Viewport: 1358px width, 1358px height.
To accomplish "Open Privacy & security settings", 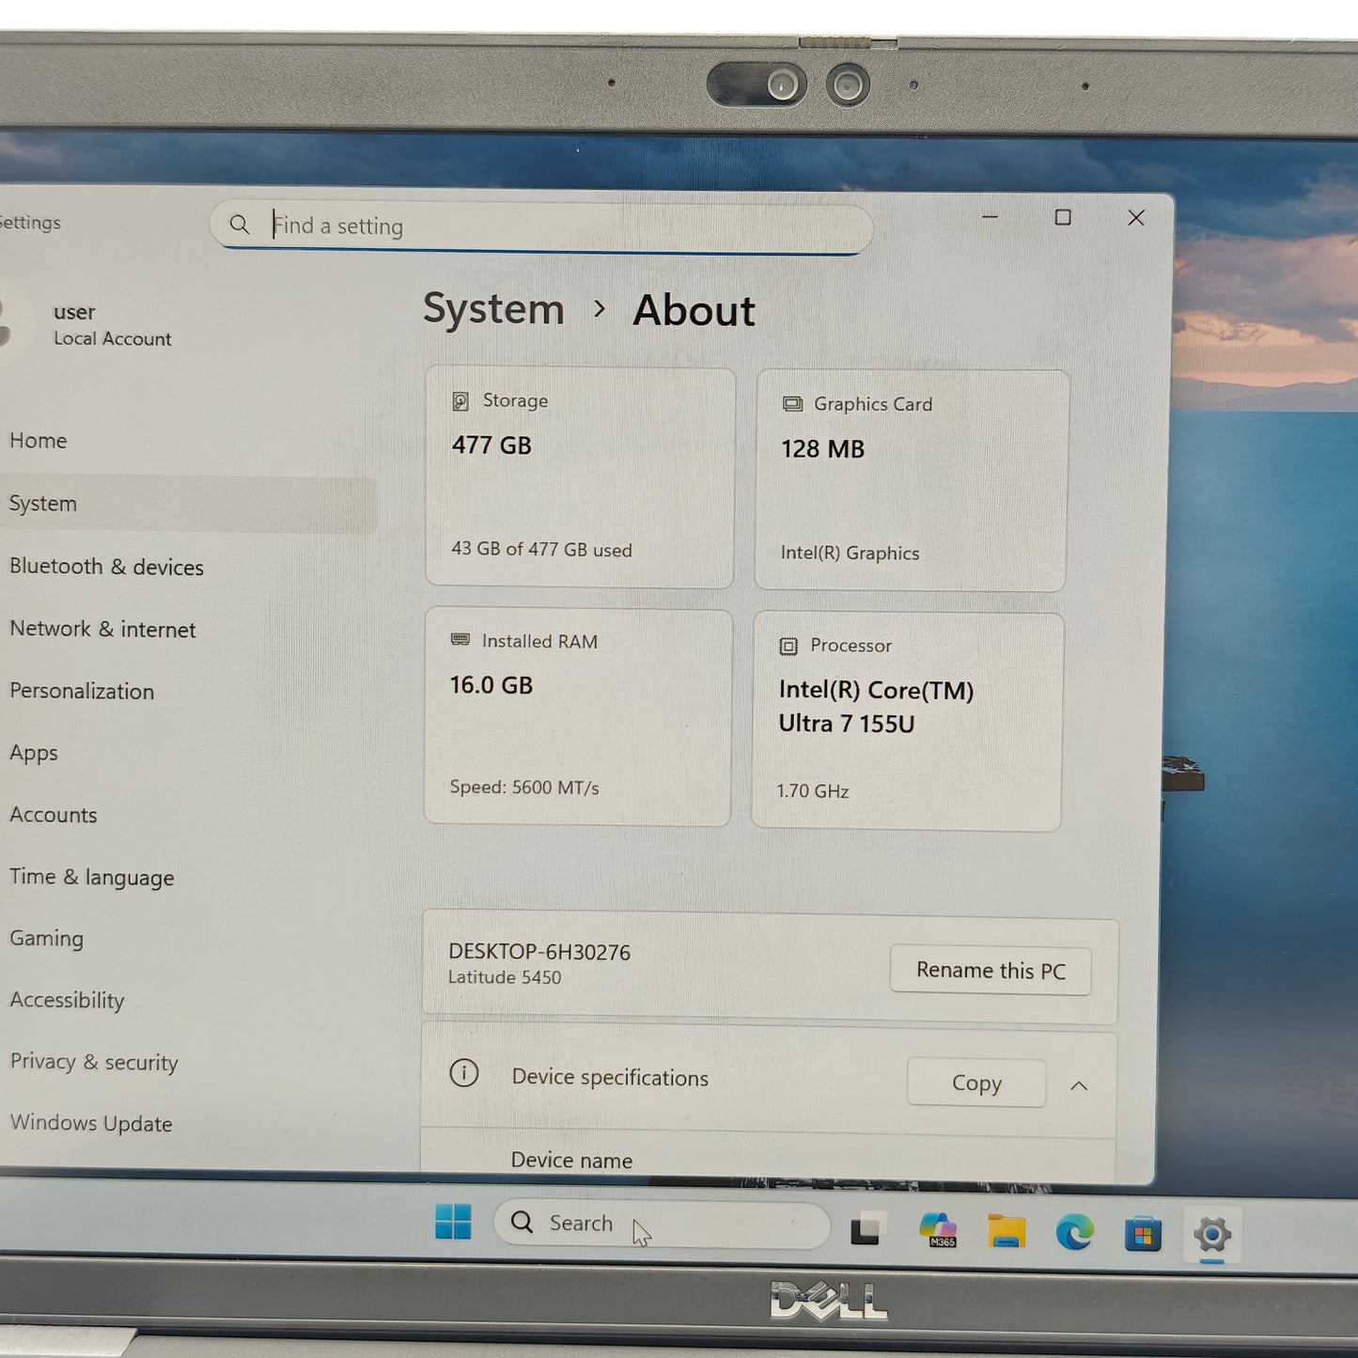I will coord(94,1062).
